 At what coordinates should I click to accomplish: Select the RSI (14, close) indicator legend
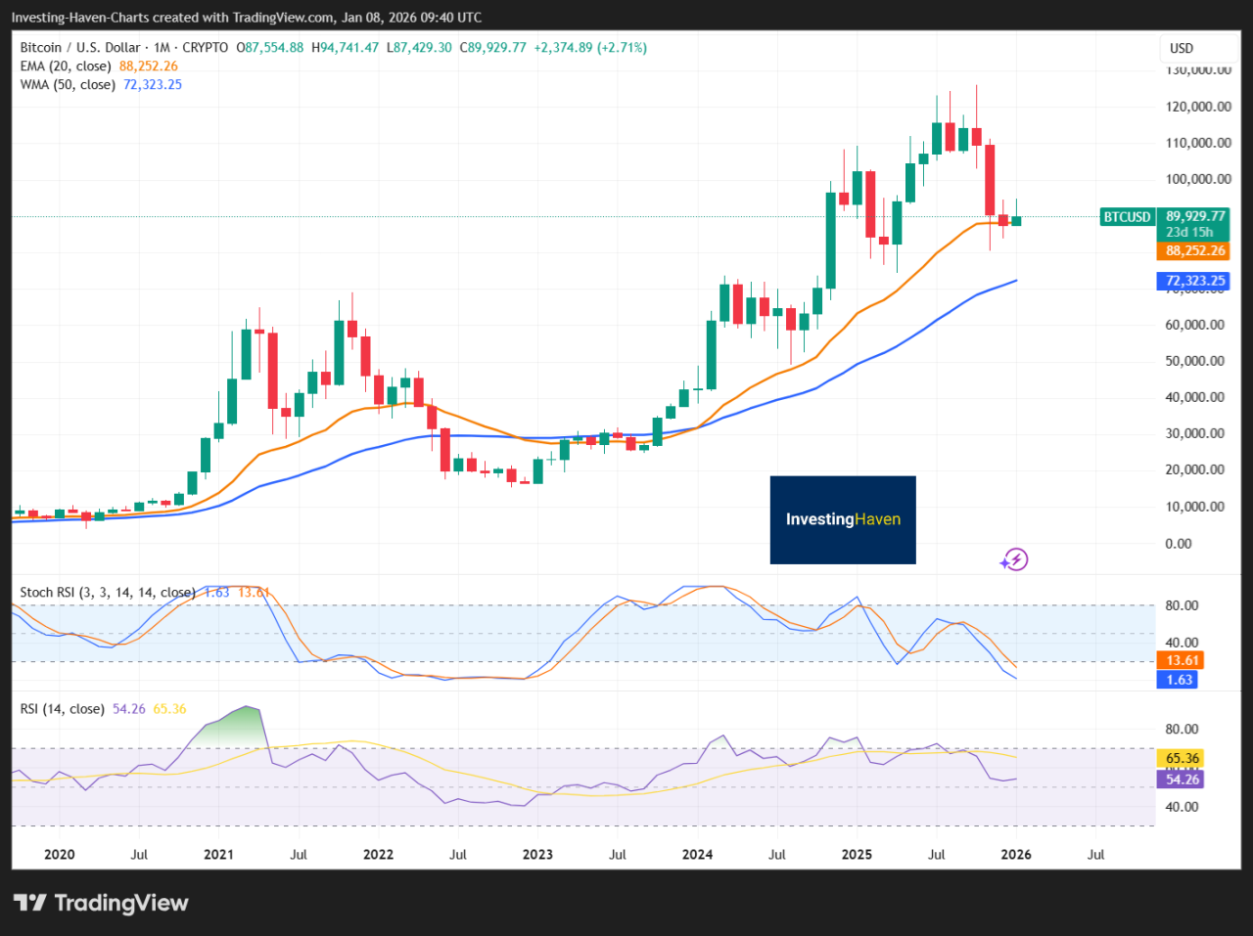click(x=62, y=708)
